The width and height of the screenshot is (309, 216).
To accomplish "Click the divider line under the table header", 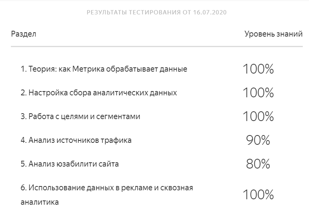I will [x=156, y=47].
